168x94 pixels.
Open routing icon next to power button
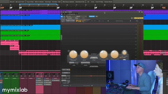pos(64,14)
